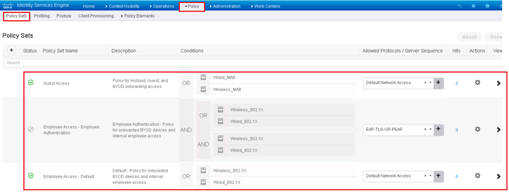Image resolution: width=509 pixels, height=196 pixels.
Task: Open Allowed Protocols dropdown for Employee Access - Default
Action: (x=431, y=176)
